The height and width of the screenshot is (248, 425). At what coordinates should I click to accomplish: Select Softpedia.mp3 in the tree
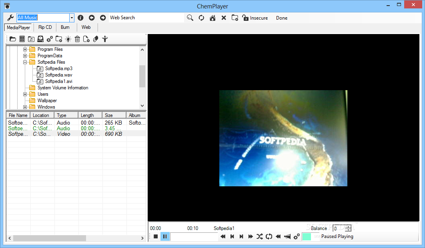(58, 69)
